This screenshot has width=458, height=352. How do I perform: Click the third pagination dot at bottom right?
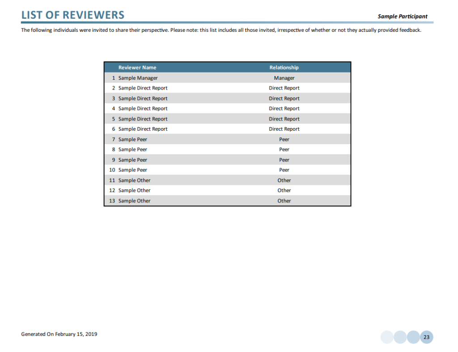click(413, 337)
